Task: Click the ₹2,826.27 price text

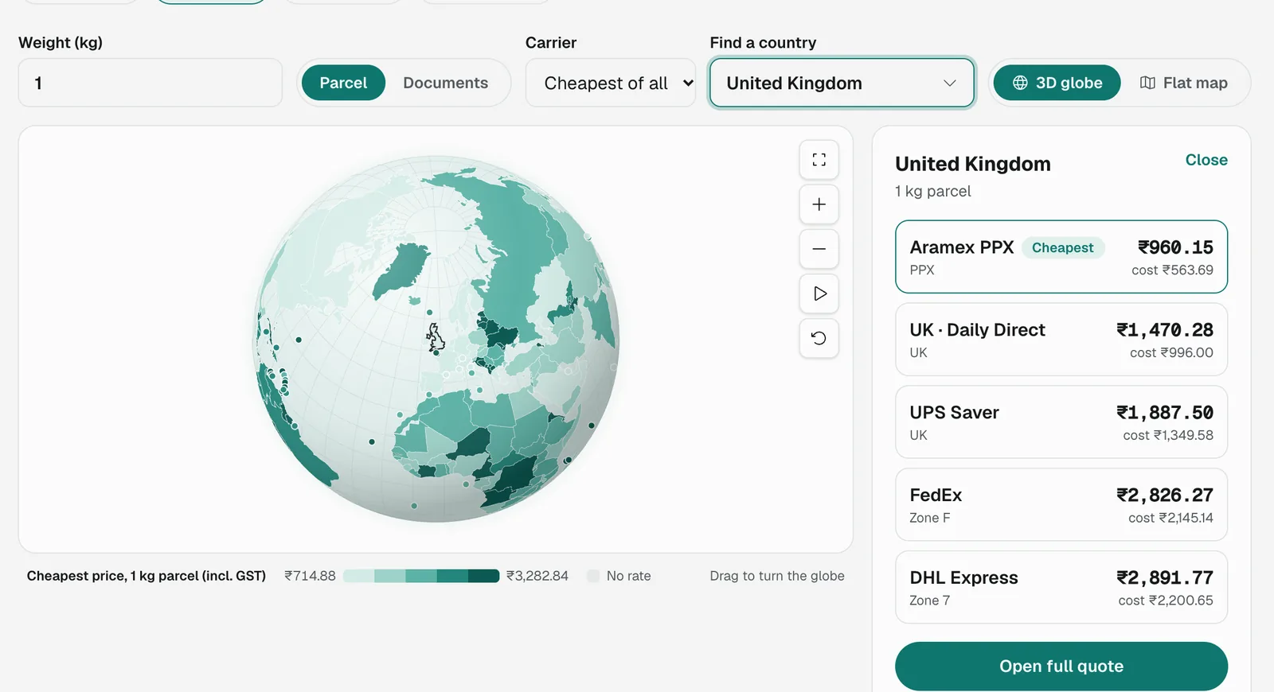Action: (1165, 496)
